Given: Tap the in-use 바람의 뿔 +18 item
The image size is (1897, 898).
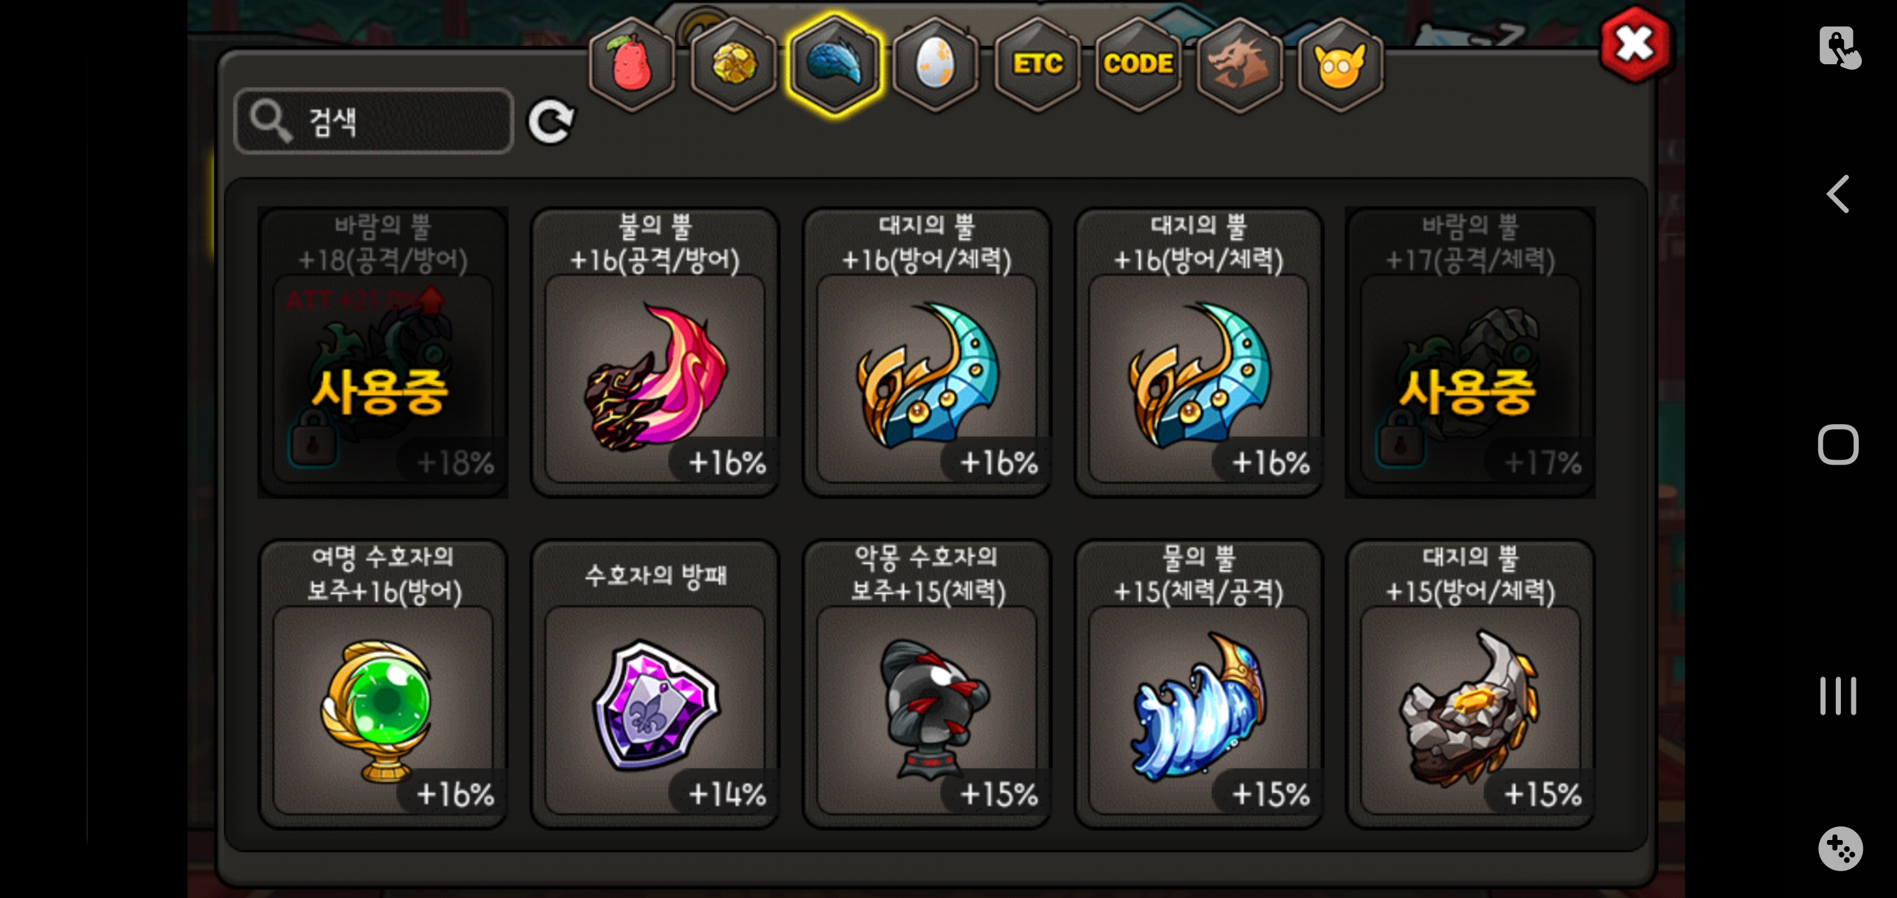Looking at the screenshot, I should [383, 352].
